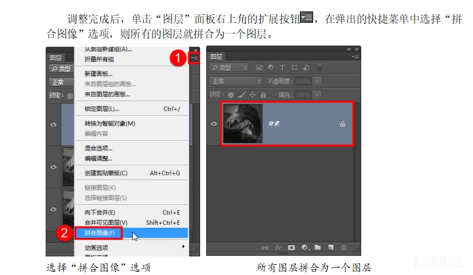Click adjustment layer filter icon in right panel

coord(270,67)
